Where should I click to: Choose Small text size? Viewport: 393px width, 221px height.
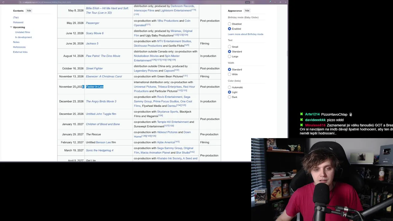(x=229, y=47)
